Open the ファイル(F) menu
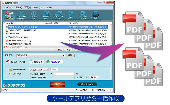170x105 pixels. click(8, 7)
